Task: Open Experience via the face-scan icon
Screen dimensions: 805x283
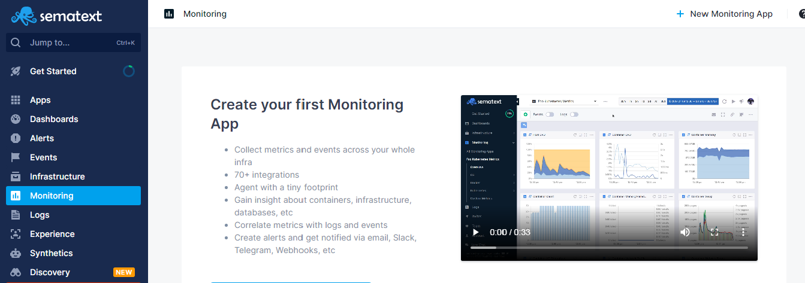Action: [16, 234]
